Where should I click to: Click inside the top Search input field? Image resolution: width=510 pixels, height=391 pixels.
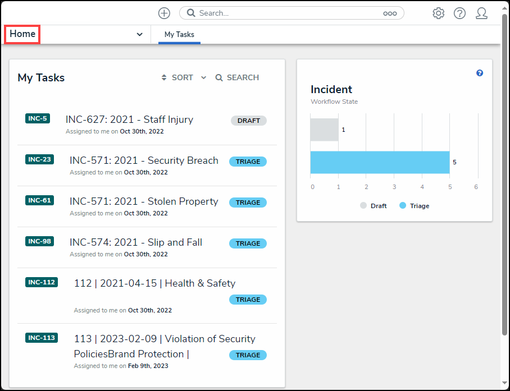286,13
